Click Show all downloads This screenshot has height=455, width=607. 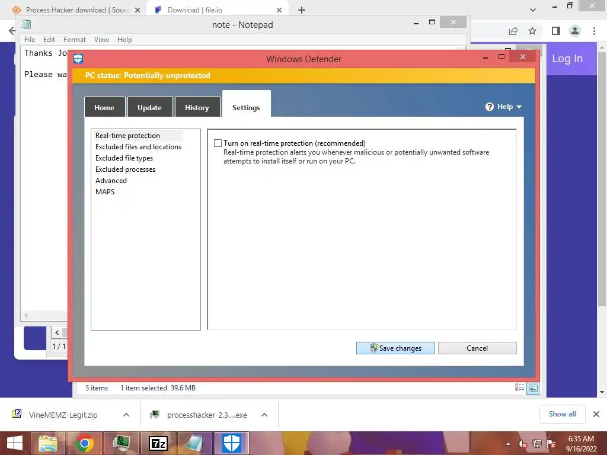pos(562,414)
